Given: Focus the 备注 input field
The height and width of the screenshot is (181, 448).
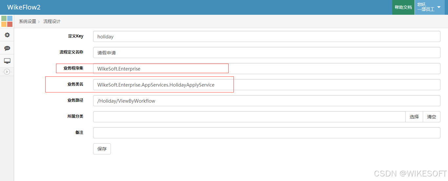Looking at the screenshot, I should click(x=267, y=133).
